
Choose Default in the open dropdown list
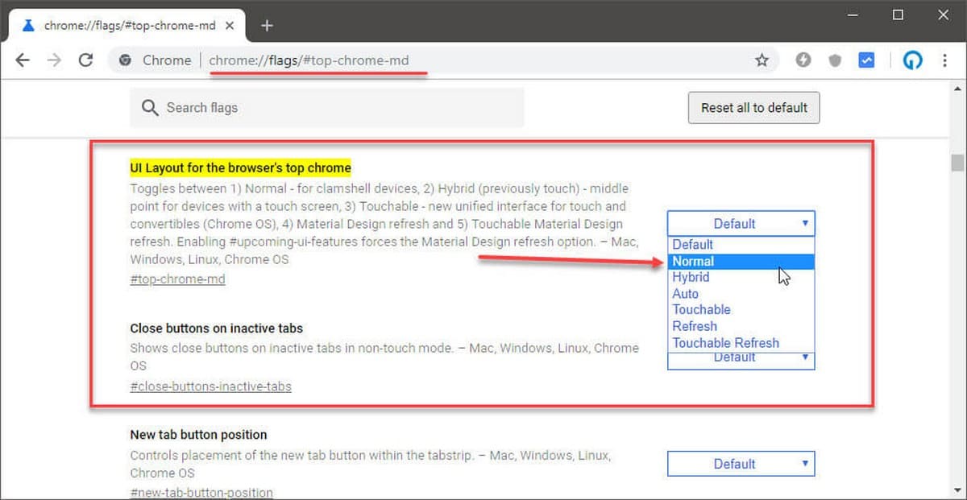pos(741,245)
